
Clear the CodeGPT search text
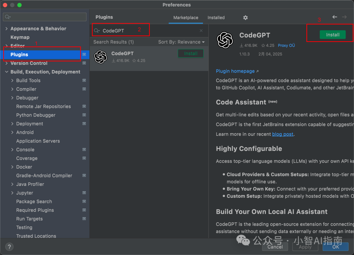pyautogui.click(x=201, y=31)
